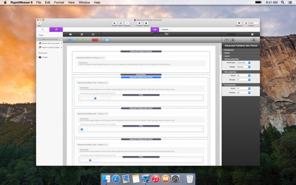Viewport: 296px width, 185px height.
Task: Select the ExtraContent stack label
Action: click(x=141, y=75)
